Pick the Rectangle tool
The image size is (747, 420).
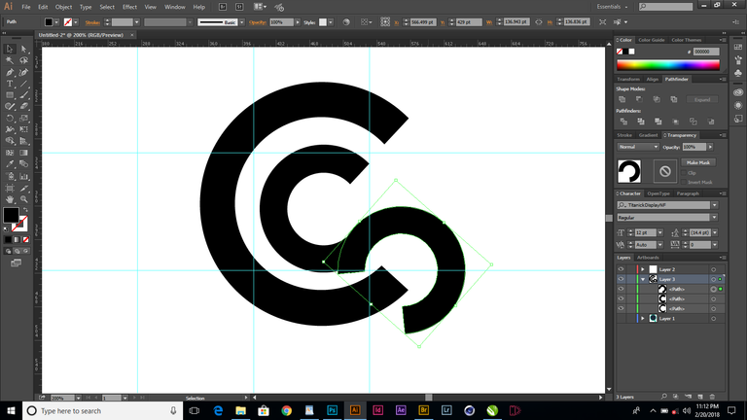pyautogui.click(x=10, y=95)
